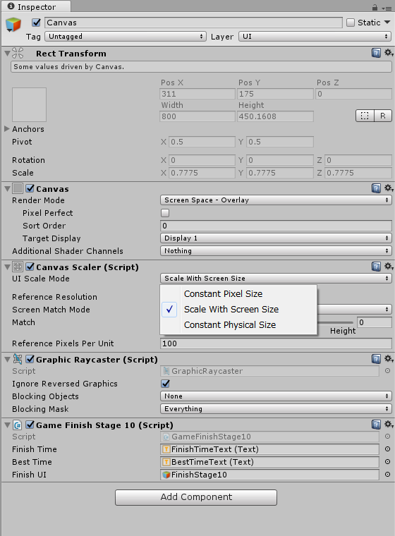
Task: Open Canvas Scaler gear settings menu
Action: (389, 267)
